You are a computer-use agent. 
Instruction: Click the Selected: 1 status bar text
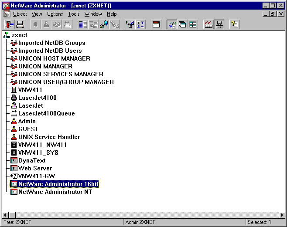259,222
